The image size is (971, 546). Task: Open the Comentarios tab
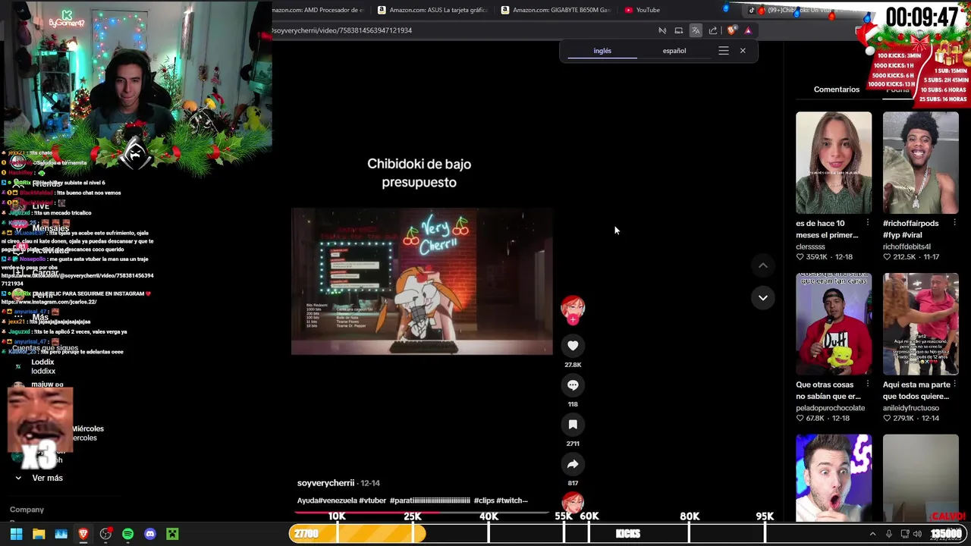point(837,89)
